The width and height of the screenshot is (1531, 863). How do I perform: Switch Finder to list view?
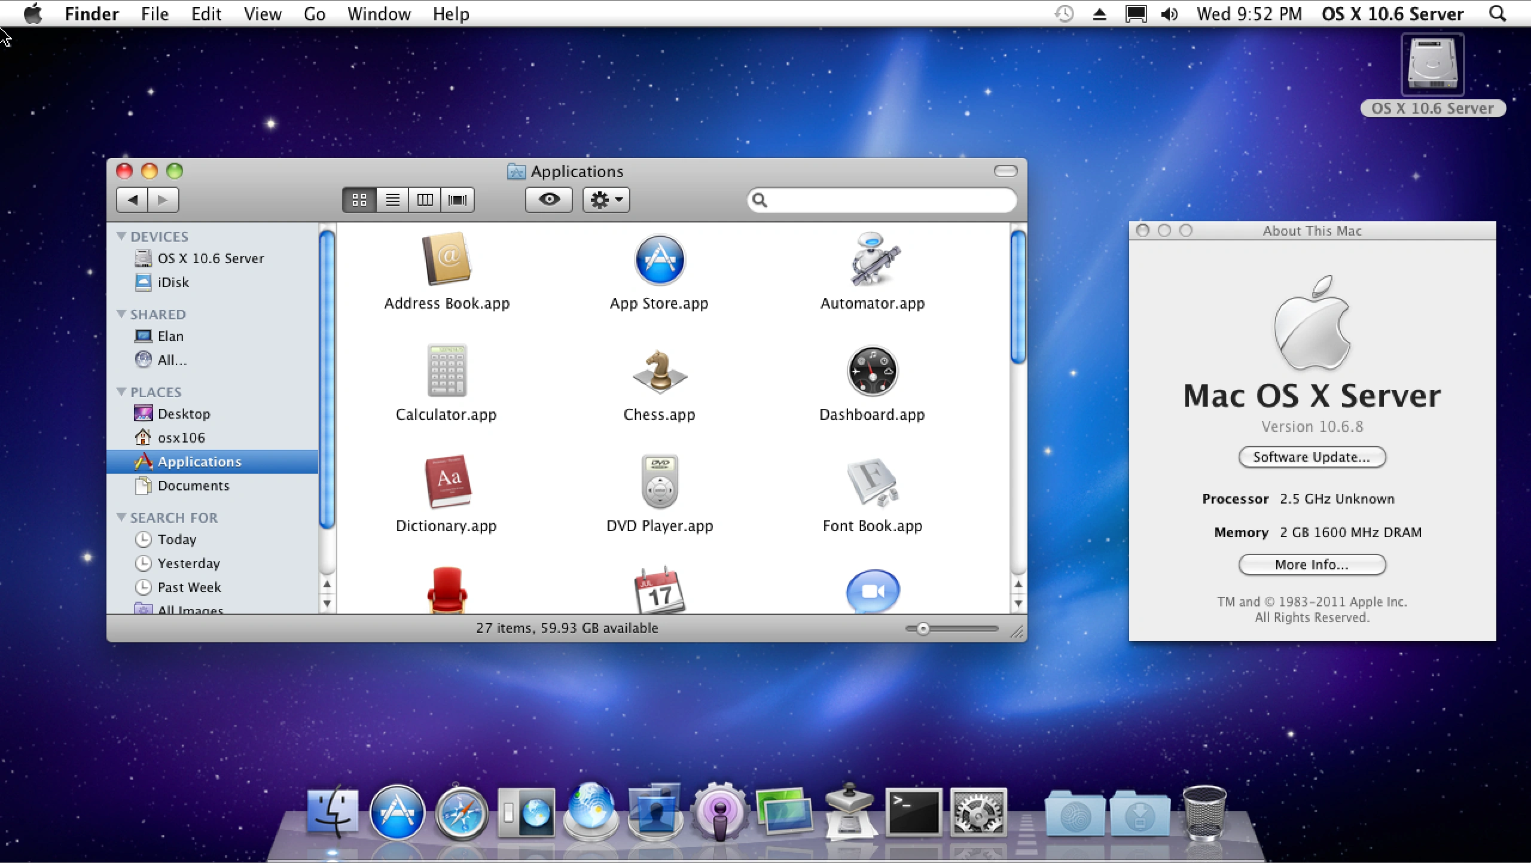[392, 200]
